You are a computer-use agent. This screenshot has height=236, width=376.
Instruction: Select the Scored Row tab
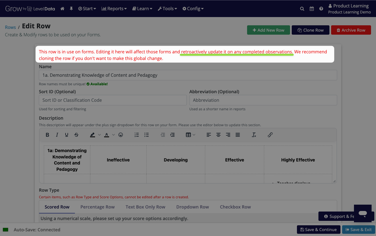[57, 207]
